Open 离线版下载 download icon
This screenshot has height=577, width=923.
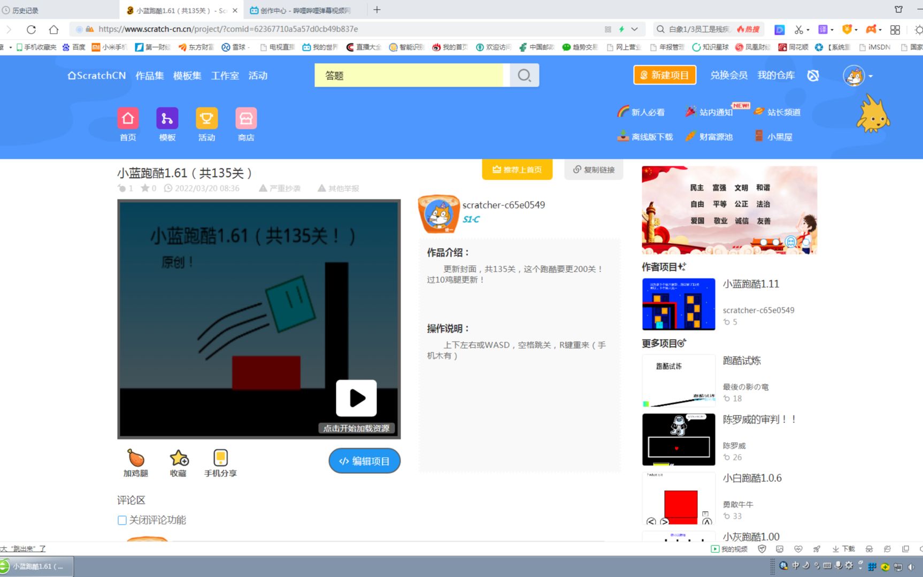click(x=622, y=136)
